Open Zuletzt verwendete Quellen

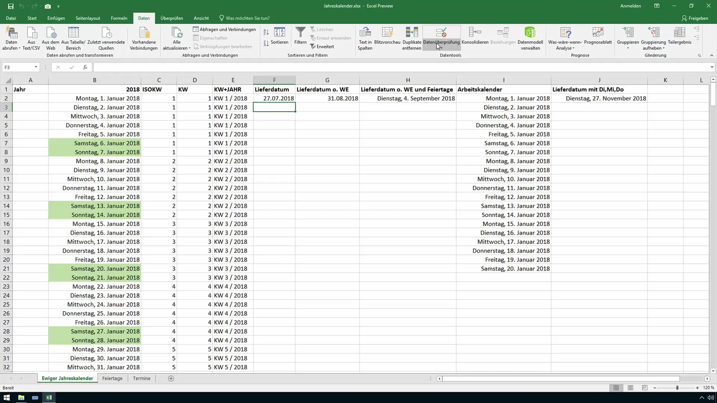pyautogui.click(x=106, y=38)
